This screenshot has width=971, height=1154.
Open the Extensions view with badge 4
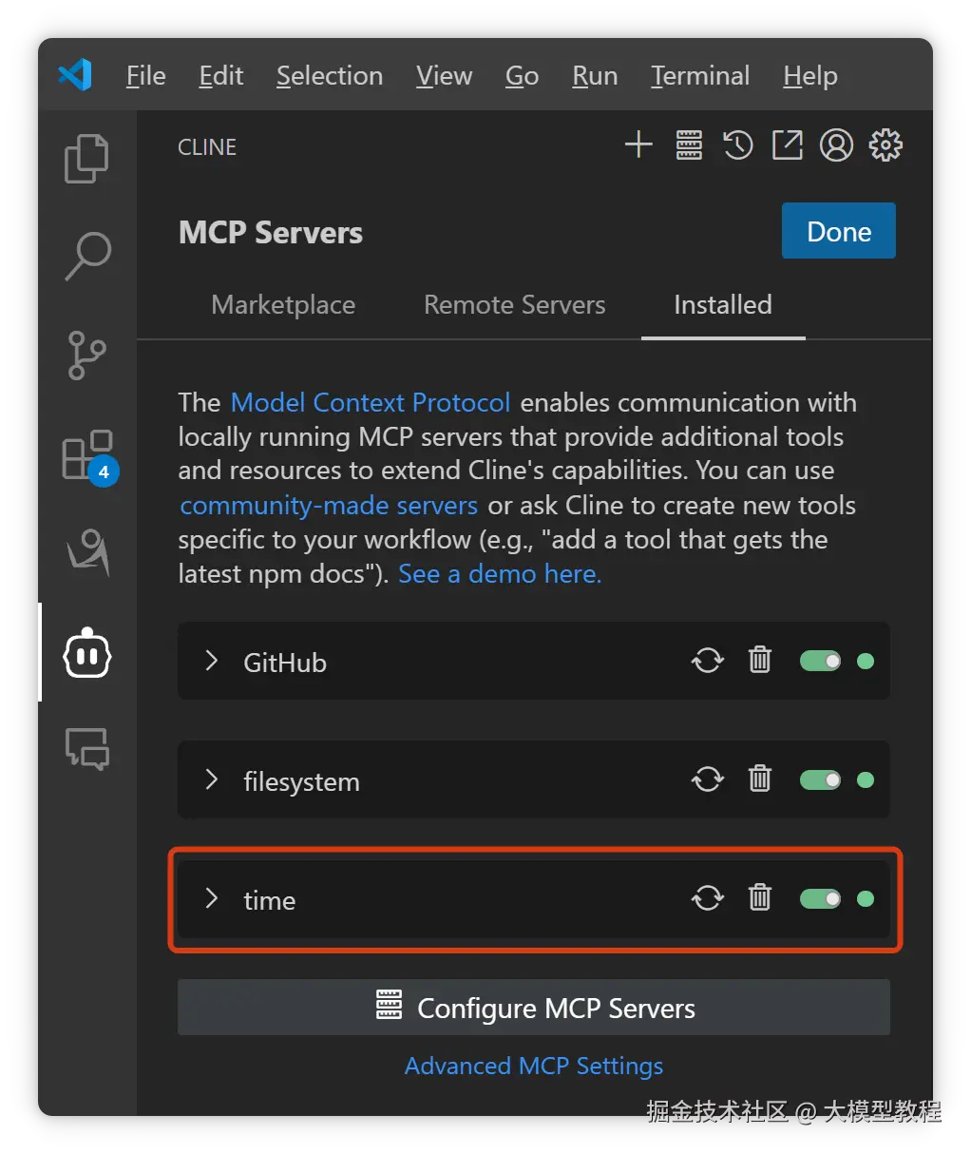pyautogui.click(x=88, y=456)
